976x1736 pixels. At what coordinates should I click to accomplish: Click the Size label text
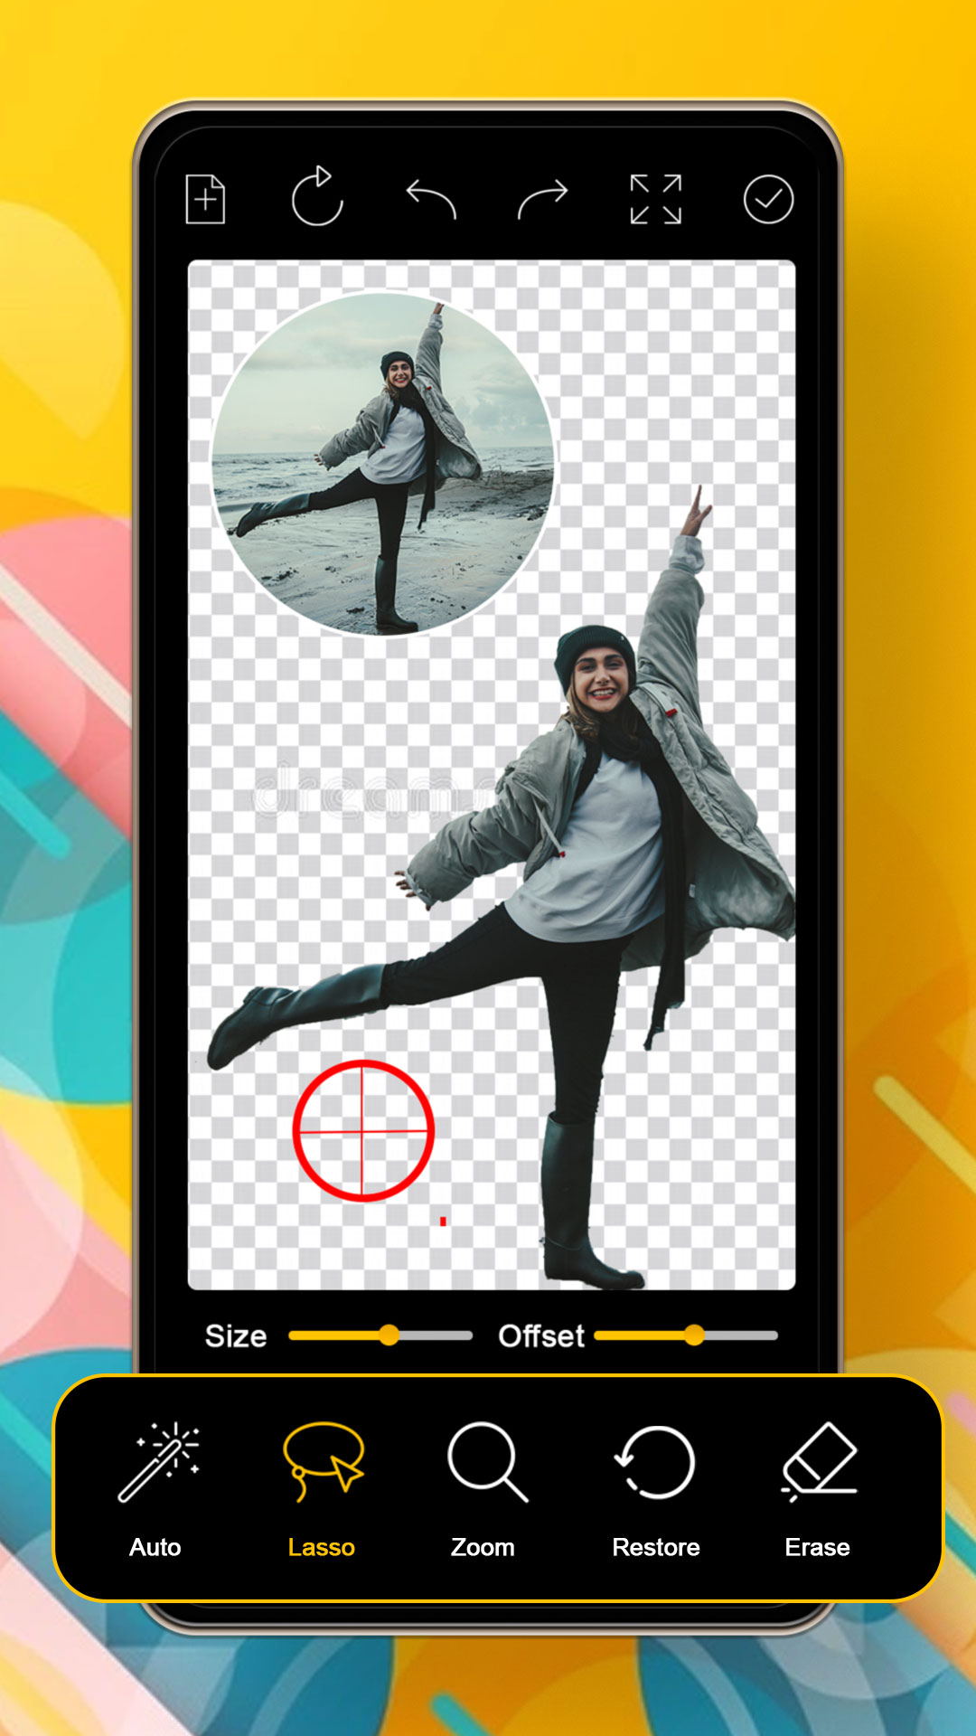click(236, 1336)
